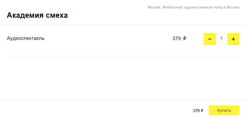Click the word Москве ending the venue line
Image resolution: width=246 pixels, height=120 pixels.
tap(233, 7)
